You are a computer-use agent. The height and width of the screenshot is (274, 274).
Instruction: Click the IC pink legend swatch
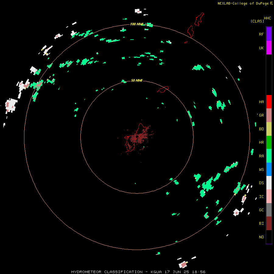tap(269, 196)
